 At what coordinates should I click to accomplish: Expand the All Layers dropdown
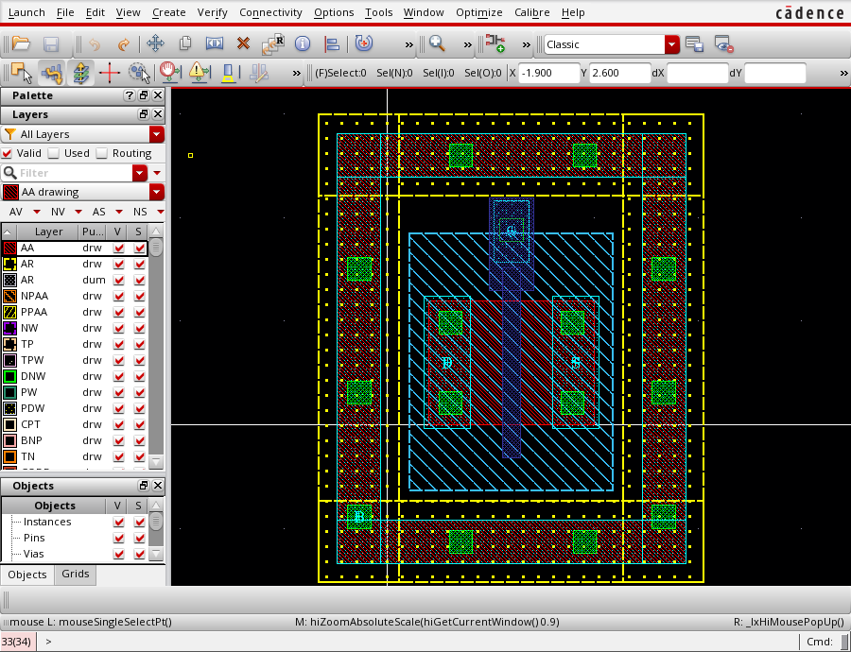[156, 134]
